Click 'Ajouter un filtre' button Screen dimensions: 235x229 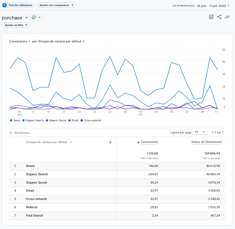[16, 25]
